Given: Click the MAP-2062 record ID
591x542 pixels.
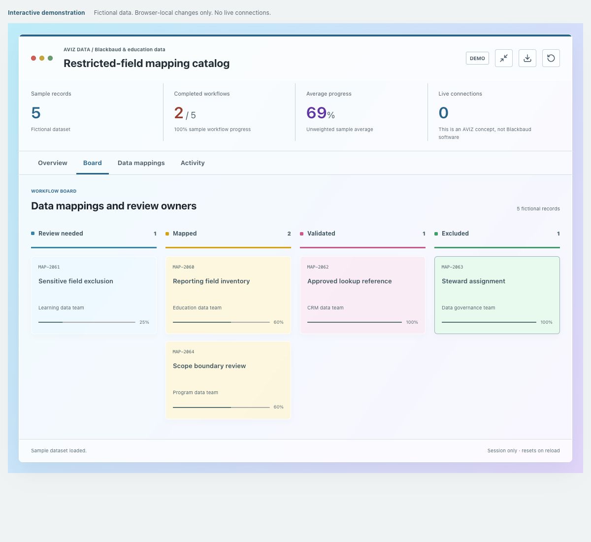Looking at the screenshot, I should [318, 267].
